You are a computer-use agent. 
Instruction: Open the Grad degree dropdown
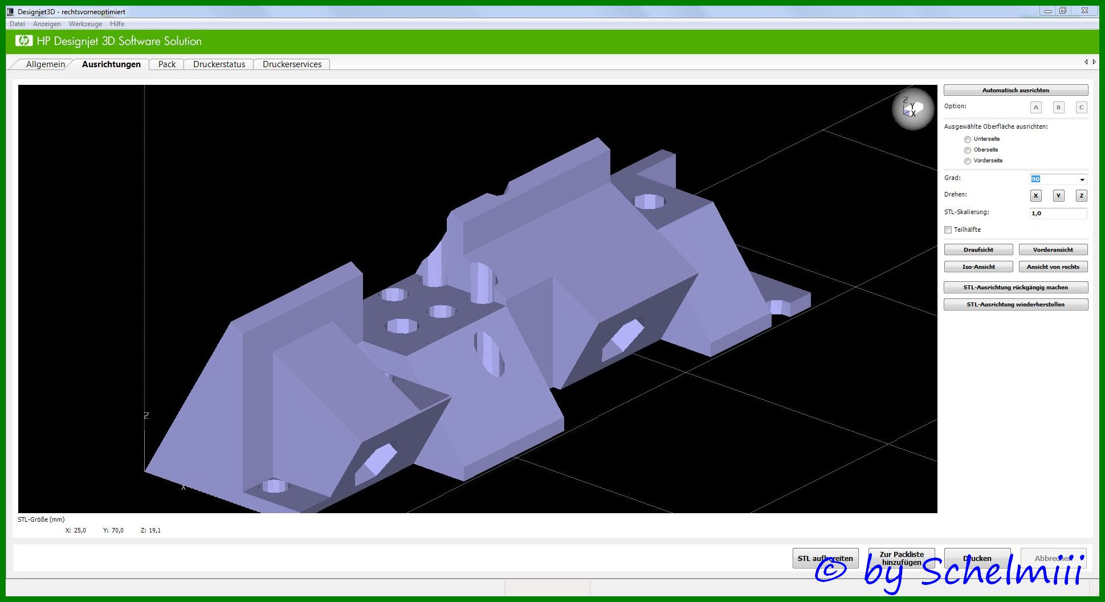point(1082,179)
